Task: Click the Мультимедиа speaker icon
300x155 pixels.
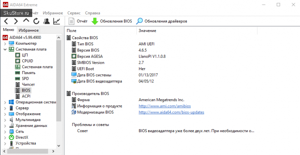Action: coord(11,120)
